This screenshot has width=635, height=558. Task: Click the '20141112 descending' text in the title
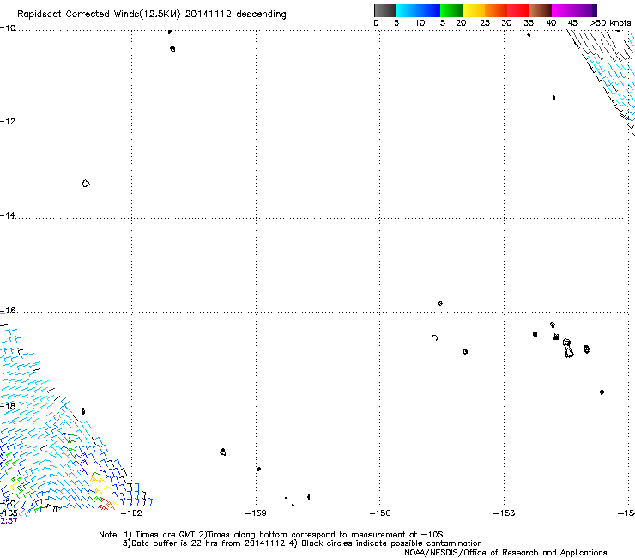click(235, 15)
